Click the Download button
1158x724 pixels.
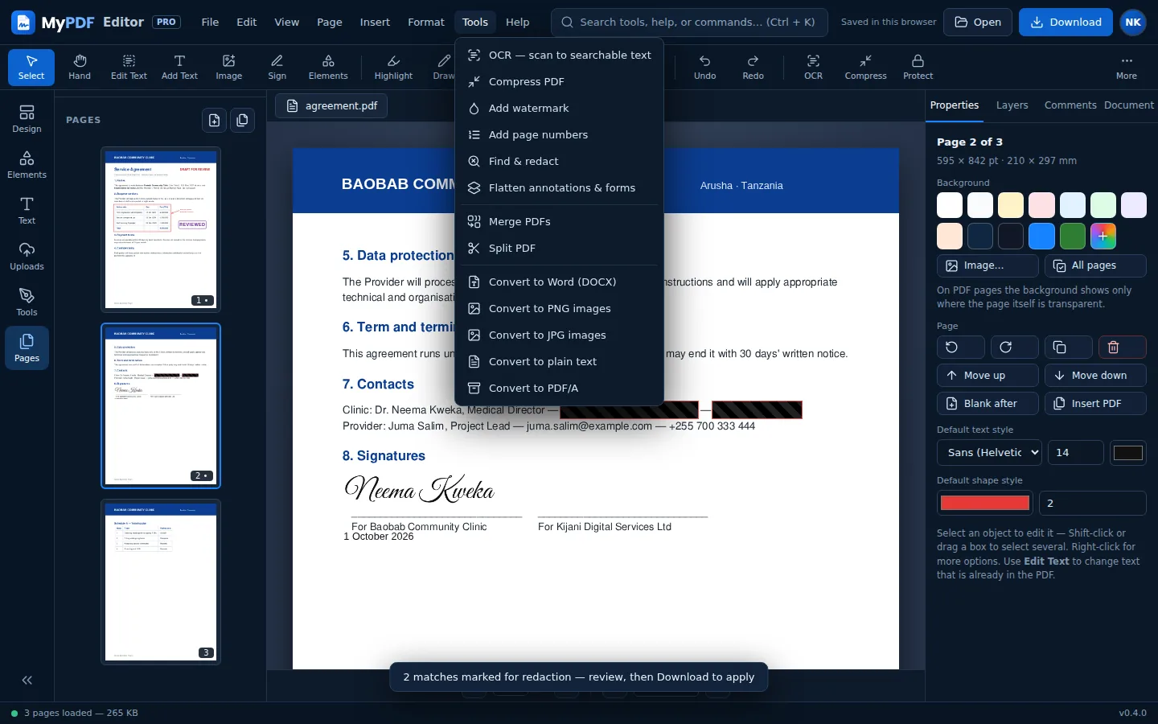tap(1066, 23)
